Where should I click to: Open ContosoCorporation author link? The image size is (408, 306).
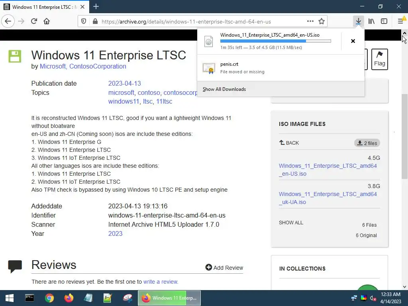[x=98, y=67]
